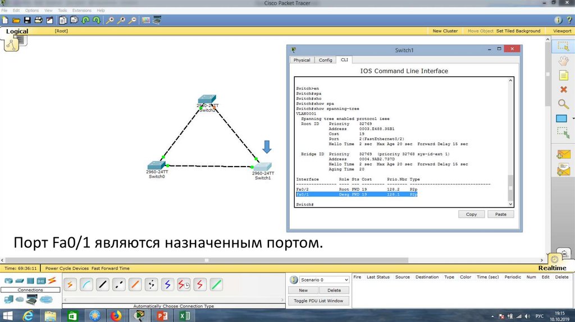
Task: Select Routers device category icon
Action: click(x=8, y=281)
